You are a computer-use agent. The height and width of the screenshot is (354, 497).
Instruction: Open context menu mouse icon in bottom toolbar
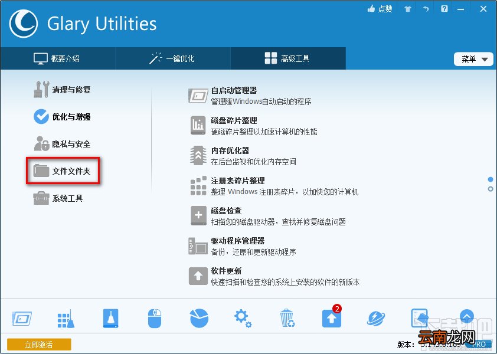coord(155,318)
